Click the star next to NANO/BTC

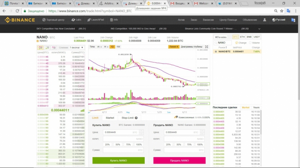216,52
